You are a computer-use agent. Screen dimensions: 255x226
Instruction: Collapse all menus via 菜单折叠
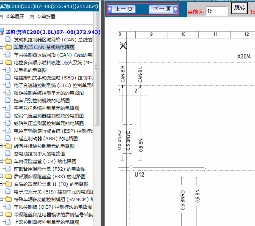point(46,16)
